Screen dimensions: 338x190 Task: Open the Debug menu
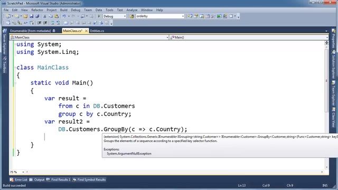point(76,10)
